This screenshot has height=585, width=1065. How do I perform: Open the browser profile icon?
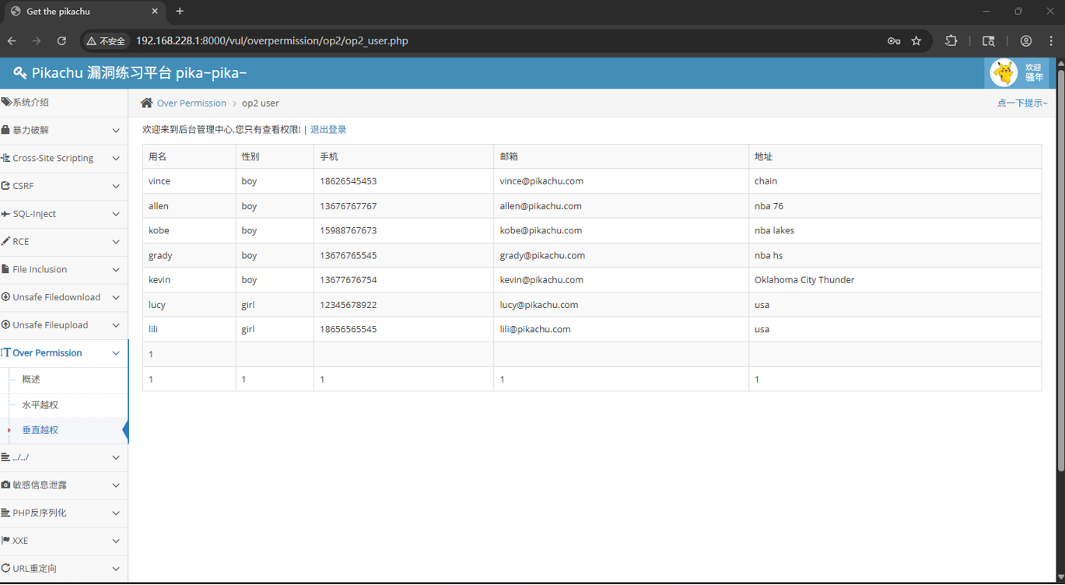pos(1026,40)
